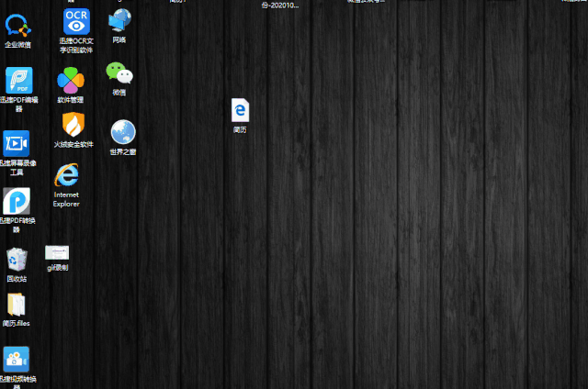
Task: Click the 简历.files label text
Action: [x=17, y=323]
